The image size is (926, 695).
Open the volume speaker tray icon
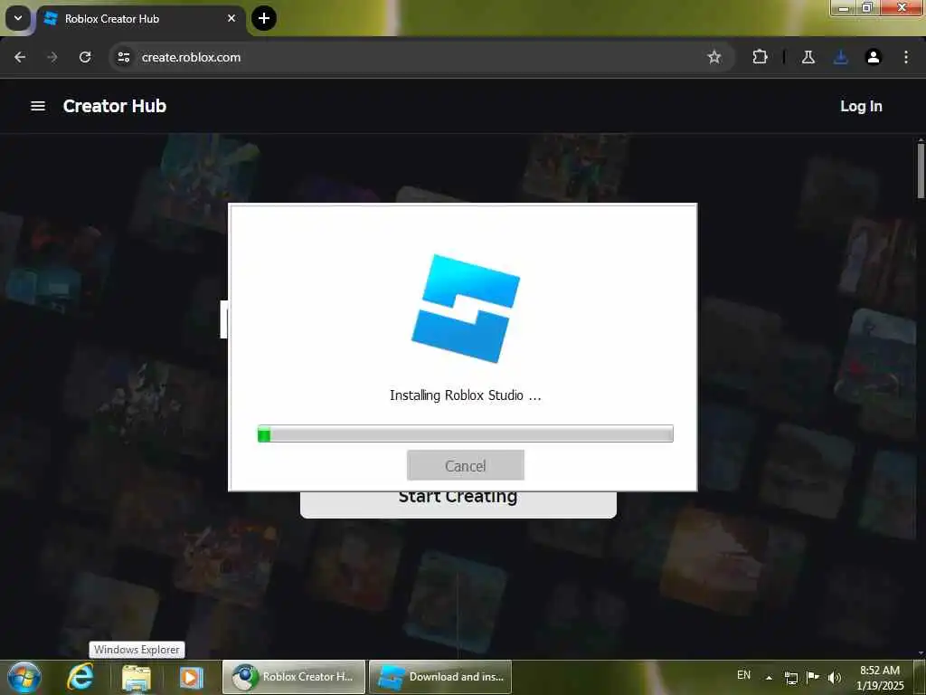835,677
